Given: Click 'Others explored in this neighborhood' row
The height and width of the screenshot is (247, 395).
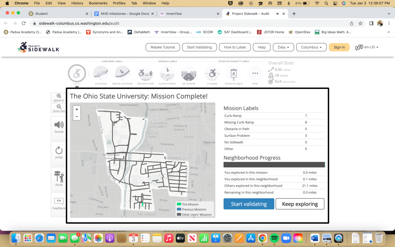Looking at the screenshot, I should point(274,186).
